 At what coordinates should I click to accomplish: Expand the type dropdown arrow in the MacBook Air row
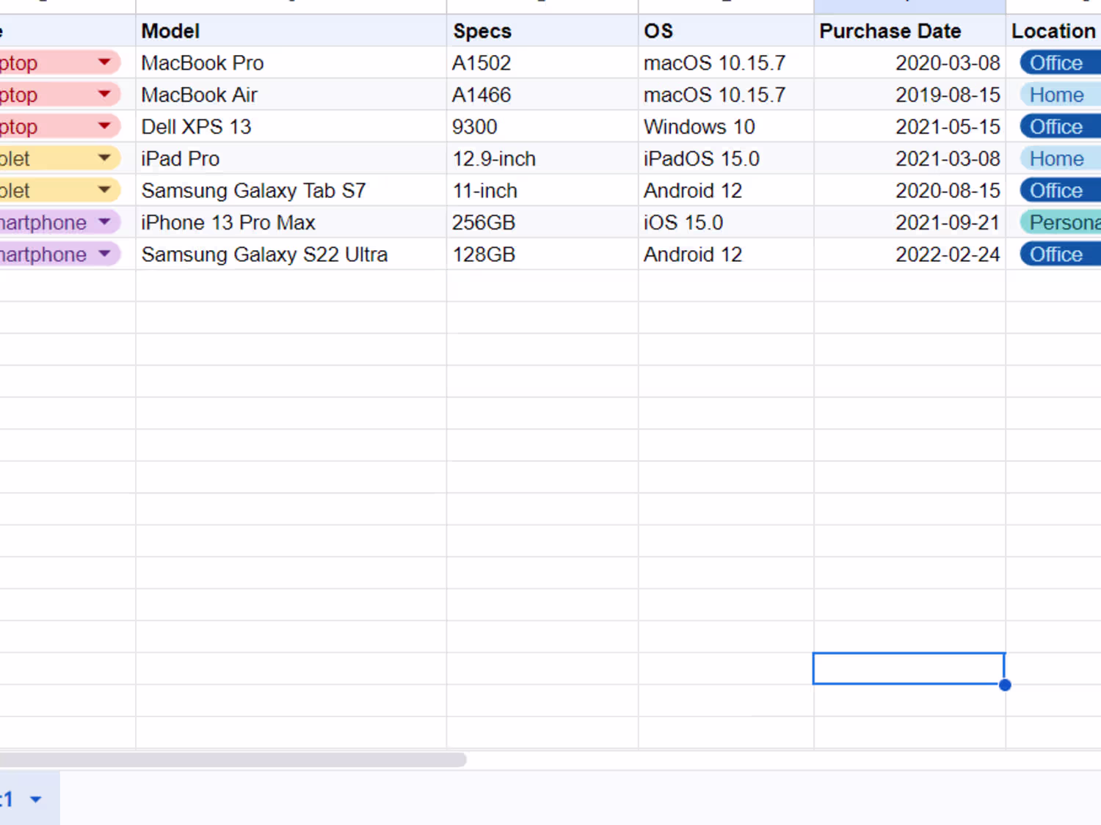point(104,95)
